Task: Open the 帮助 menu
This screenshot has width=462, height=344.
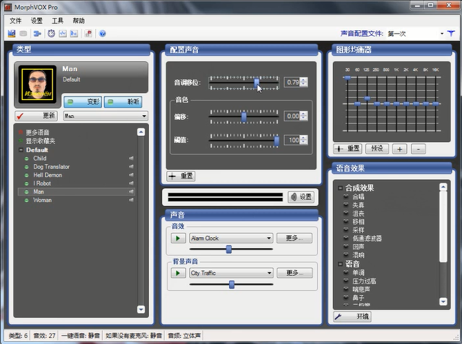Action: pyautogui.click(x=79, y=21)
